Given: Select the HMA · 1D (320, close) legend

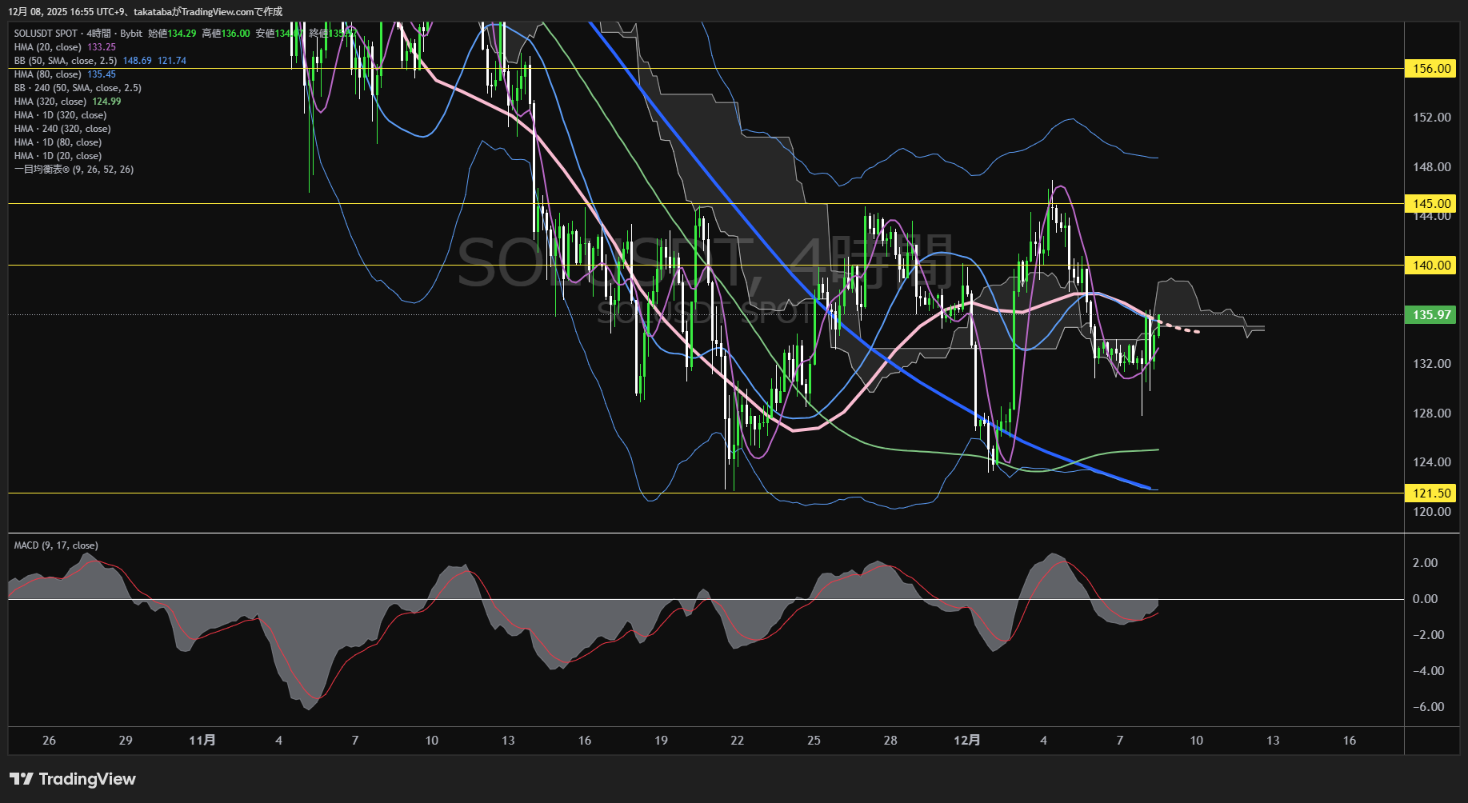Looking at the screenshot, I should [x=60, y=115].
